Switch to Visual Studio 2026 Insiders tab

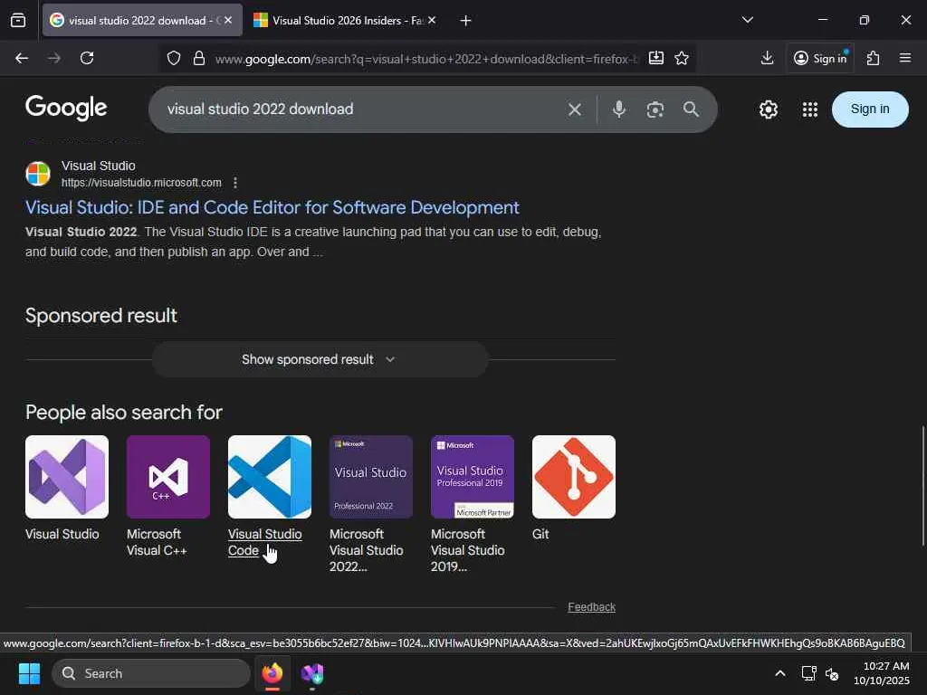[345, 20]
